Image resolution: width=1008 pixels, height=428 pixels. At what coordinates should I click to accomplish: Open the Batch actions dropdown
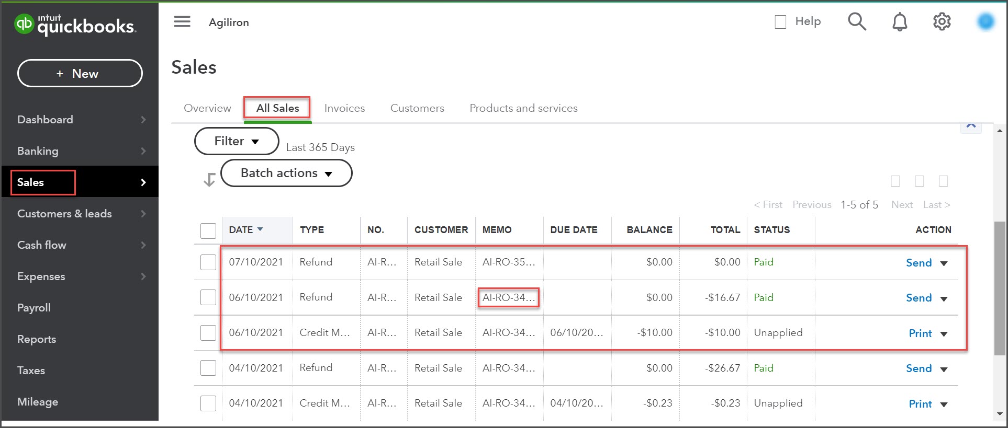tap(286, 173)
